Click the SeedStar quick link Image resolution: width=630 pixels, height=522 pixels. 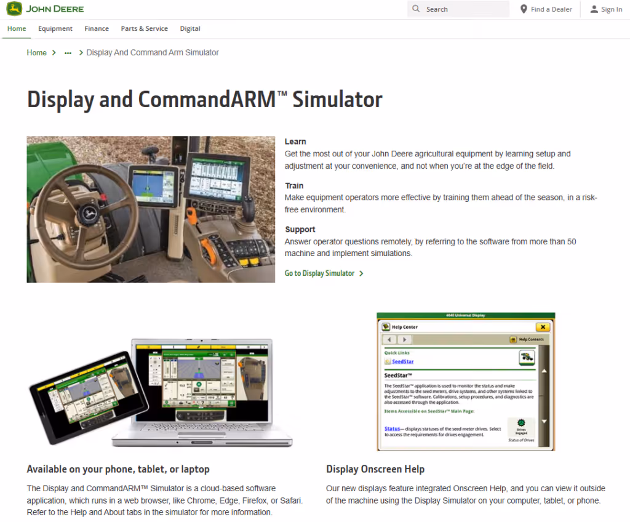coord(402,361)
